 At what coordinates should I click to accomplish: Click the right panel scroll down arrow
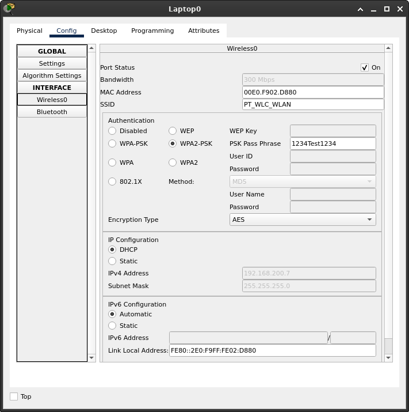[388, 358]
